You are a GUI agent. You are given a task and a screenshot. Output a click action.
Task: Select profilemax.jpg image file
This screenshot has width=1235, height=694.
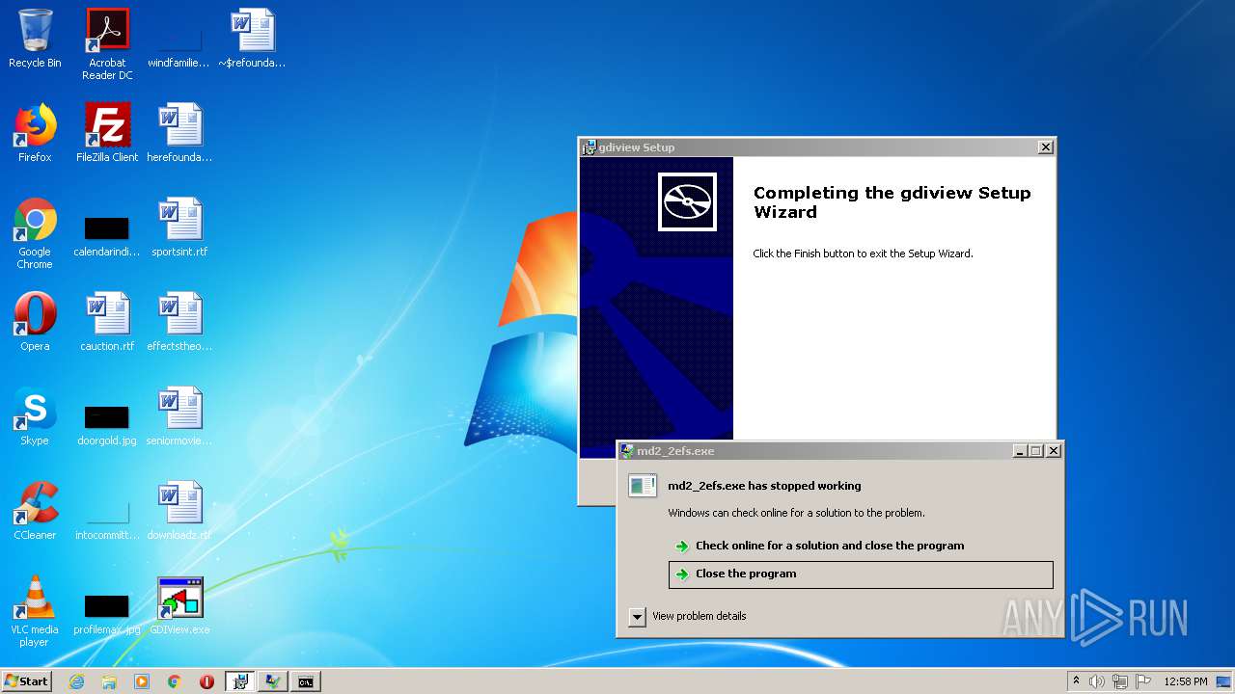tap(107, 615)
